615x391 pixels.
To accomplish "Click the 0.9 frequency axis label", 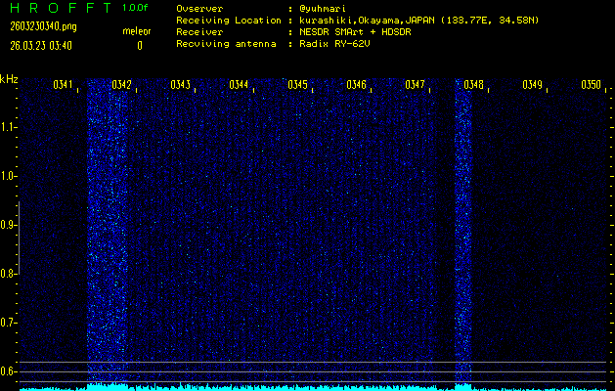I will coord(7,225).
